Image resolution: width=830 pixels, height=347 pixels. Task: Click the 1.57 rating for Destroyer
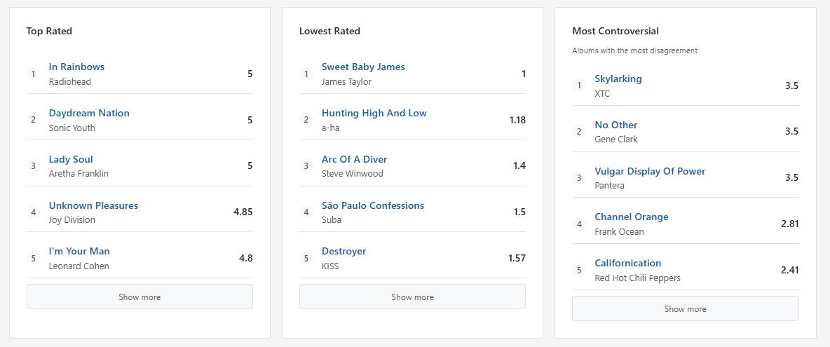517,258
